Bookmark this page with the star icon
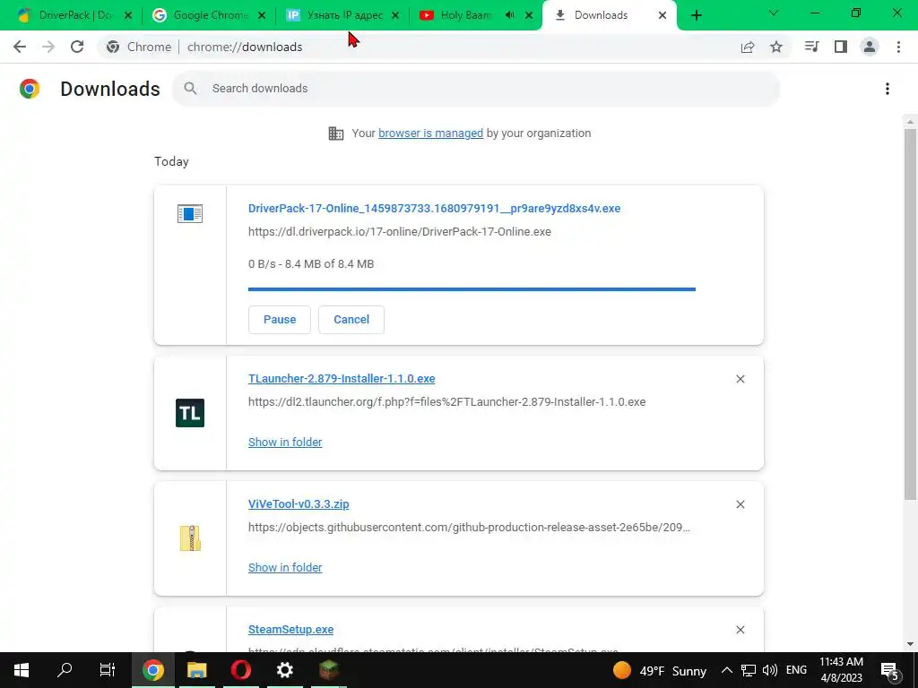The image size is (918, 688). pos(776,47)
